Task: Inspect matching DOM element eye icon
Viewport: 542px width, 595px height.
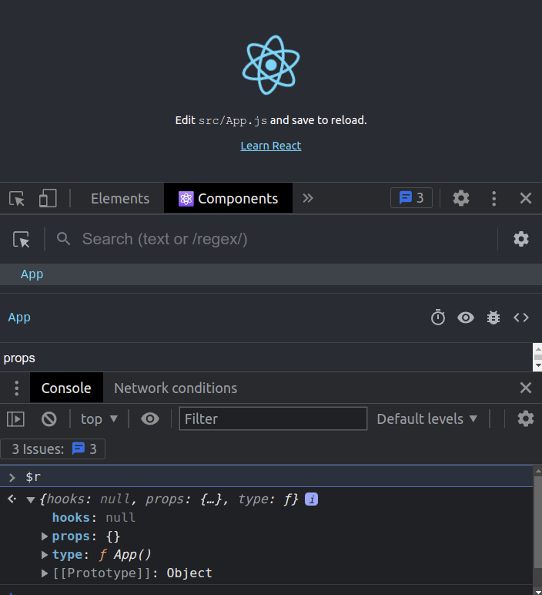Action: coord(466,318)
